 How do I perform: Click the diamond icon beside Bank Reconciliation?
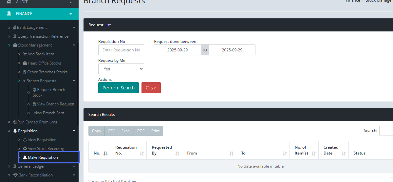click(x=15, y=175)
